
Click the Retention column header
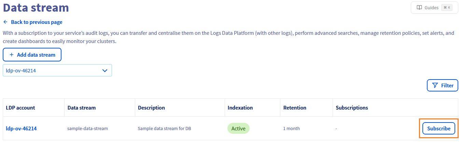295,108
